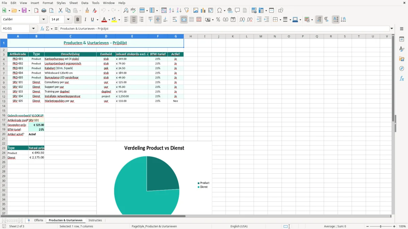The height and width of the screenshot is (229, 408).
Task: Open Find & Replace tool
Action: tap(126, 11)
